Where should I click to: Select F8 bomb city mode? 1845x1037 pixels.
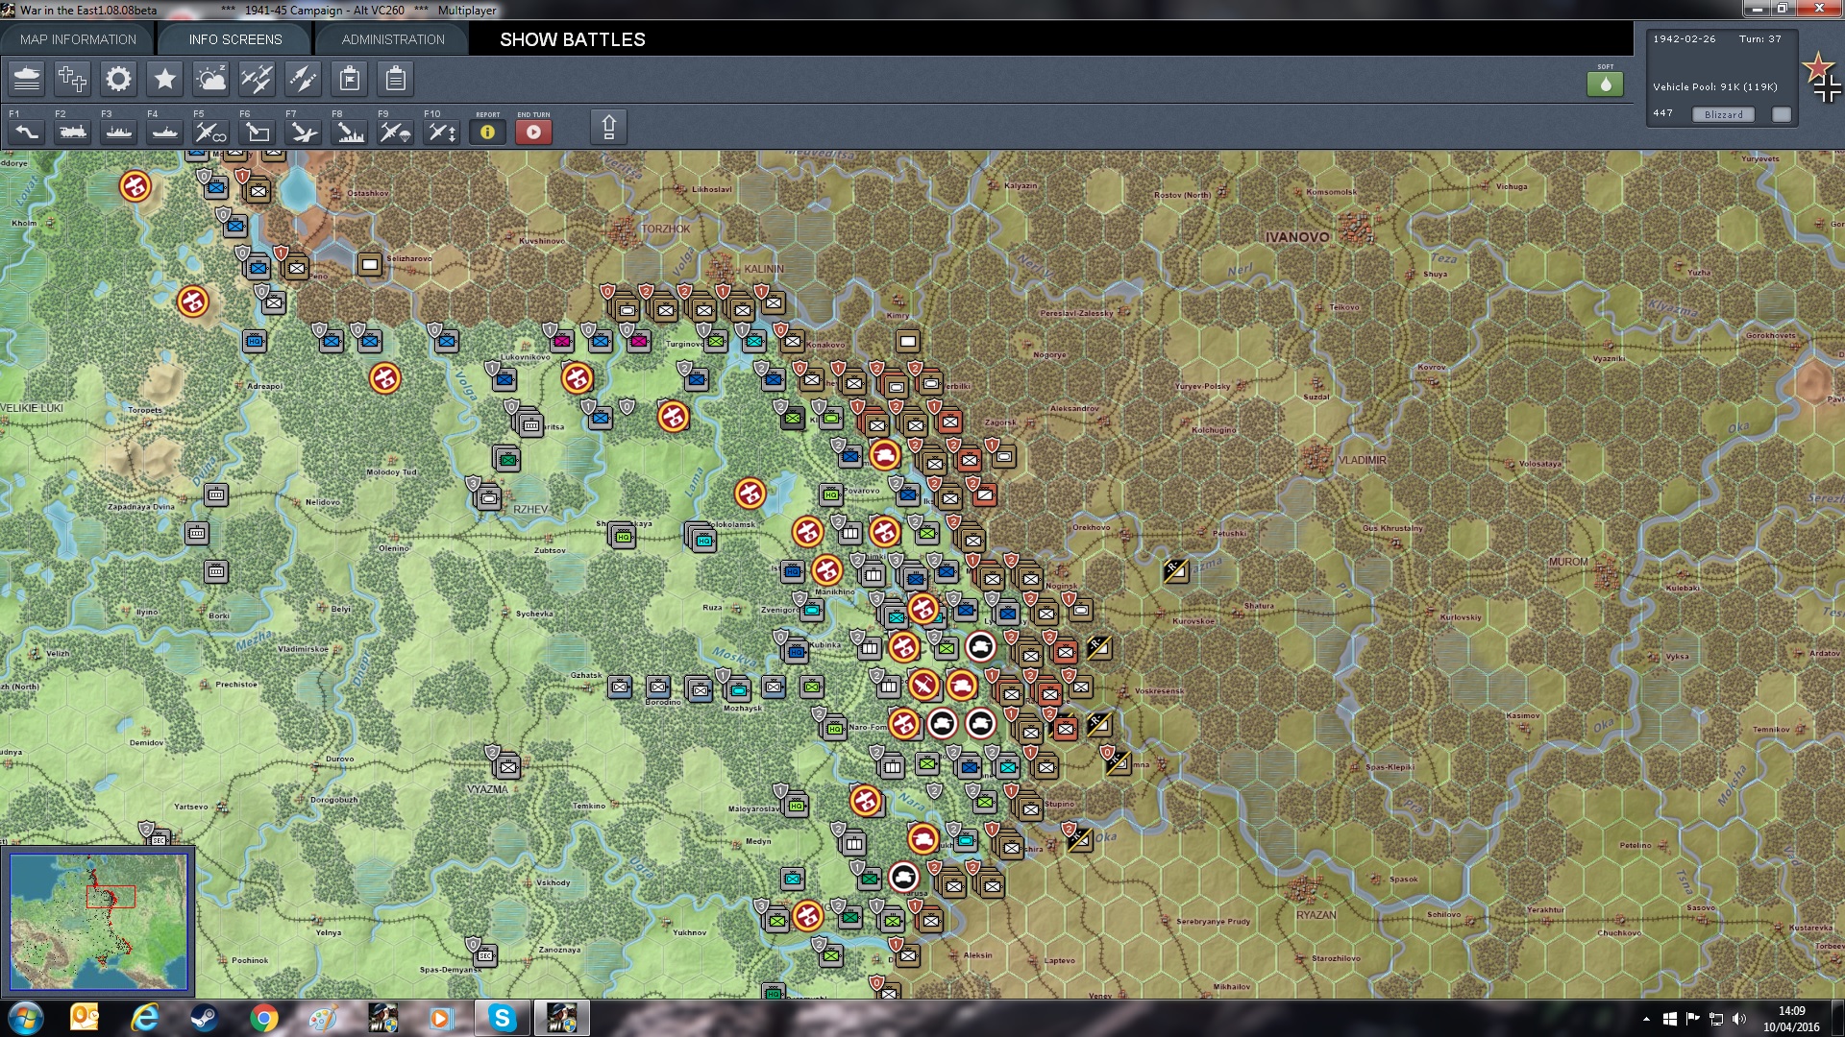click(349, 132)
